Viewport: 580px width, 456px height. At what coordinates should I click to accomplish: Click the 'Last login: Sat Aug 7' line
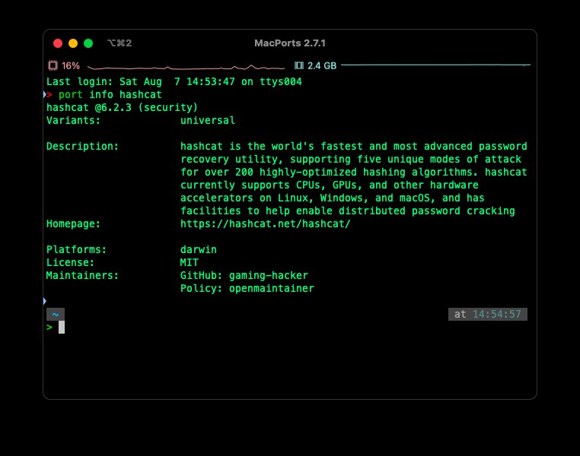(174, 82)
